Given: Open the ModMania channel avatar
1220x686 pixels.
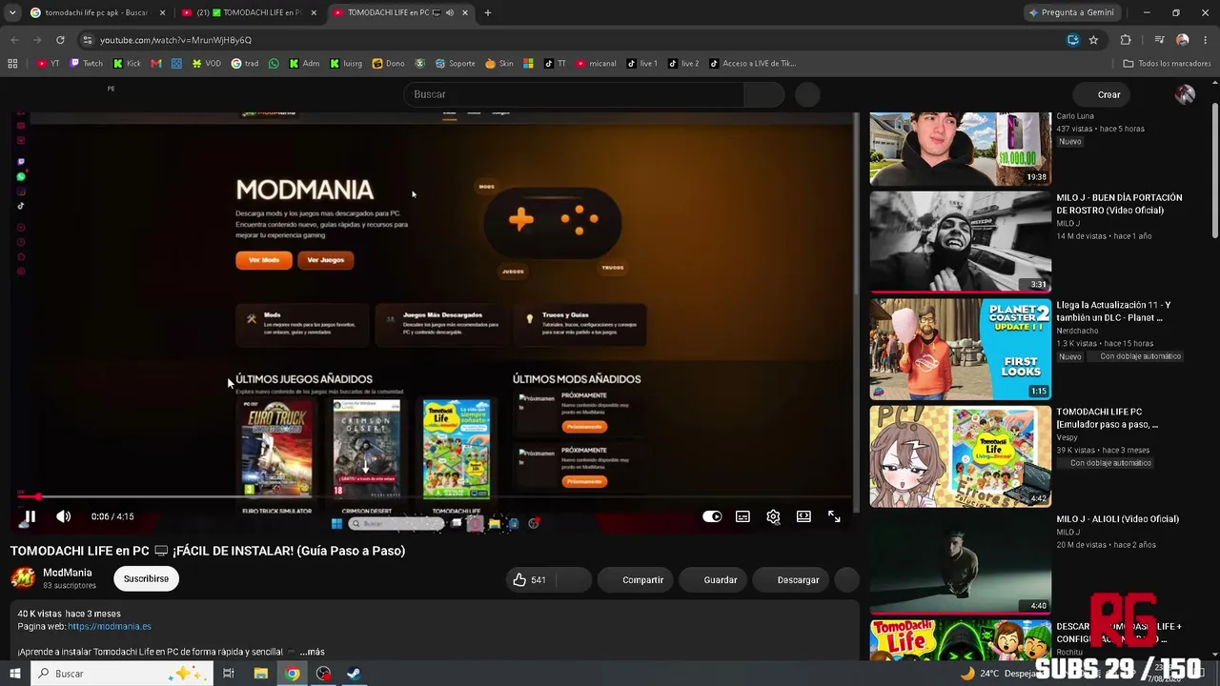Looking at the screenshot, I should click(23, 578).
